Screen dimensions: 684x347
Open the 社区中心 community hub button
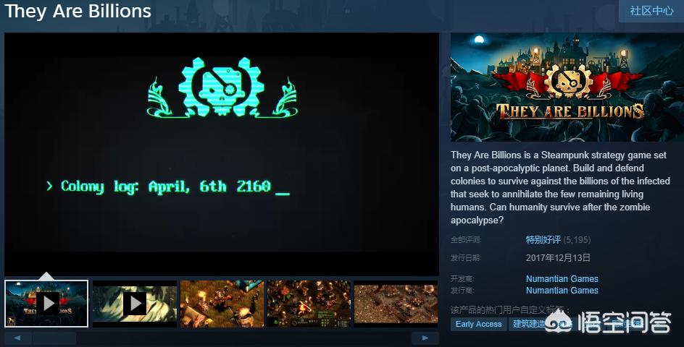[x=651, y=11]
